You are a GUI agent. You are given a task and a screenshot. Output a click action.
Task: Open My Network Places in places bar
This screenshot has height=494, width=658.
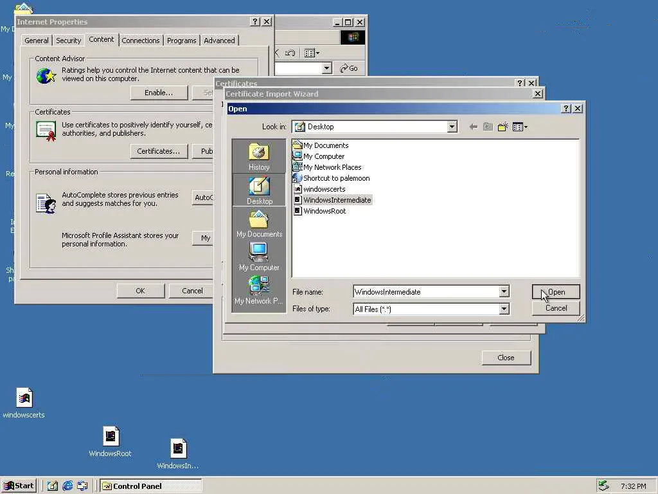[259, 290]
